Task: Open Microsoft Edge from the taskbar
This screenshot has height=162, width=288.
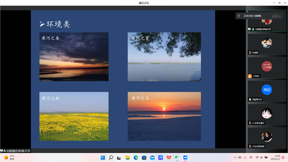Action: 136,157
